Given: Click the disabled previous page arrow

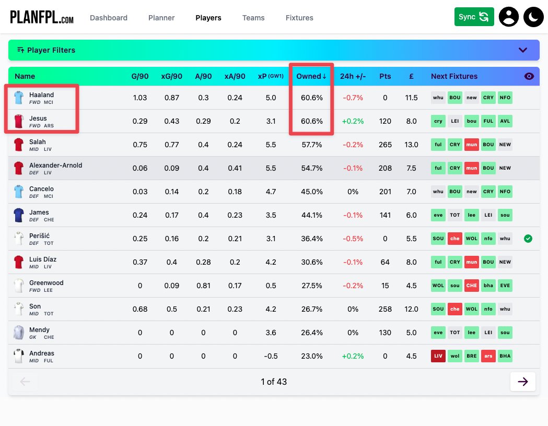Looking at the screenshot, I should [x=25, y=382].
